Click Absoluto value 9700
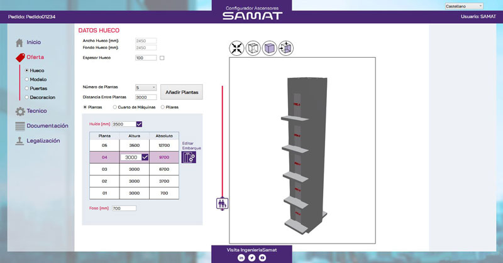503x263 pixels. click(x=164, y=158)
